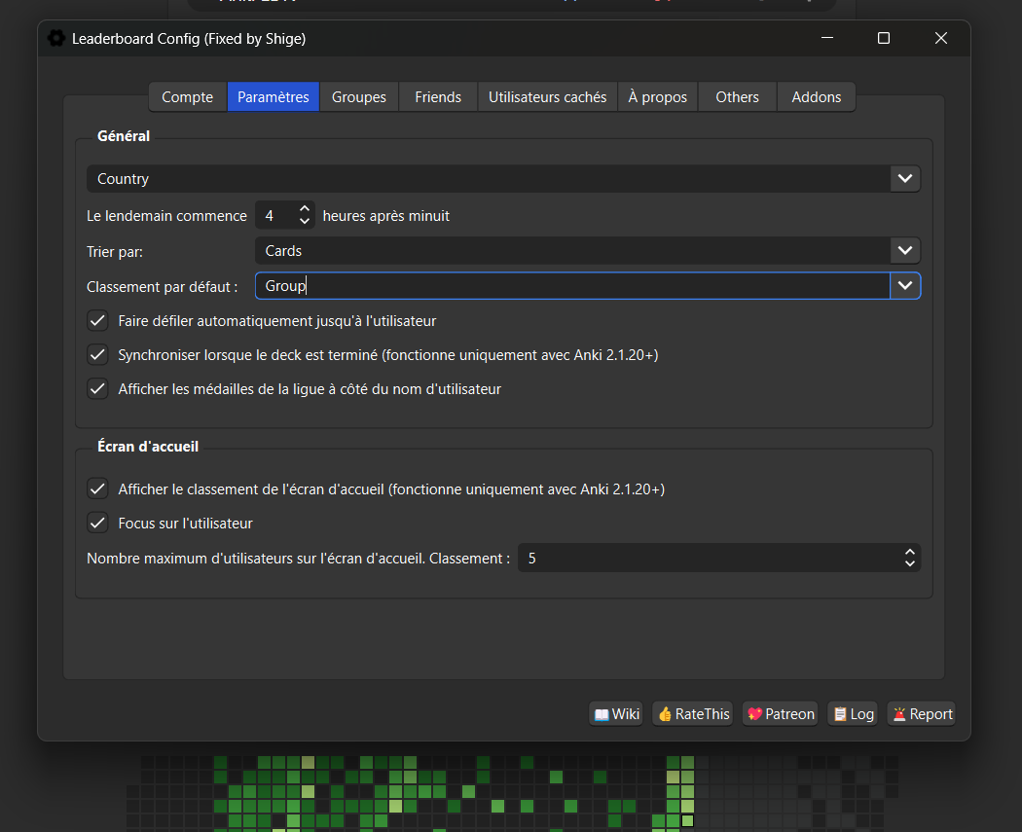
Task: Go to the Addons tab
Action: [816, 97]
